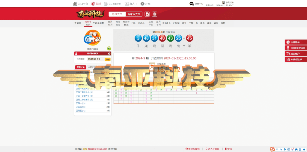
Task: Click the 正码二尾数大小 [大] row
Action: [93, 92]
